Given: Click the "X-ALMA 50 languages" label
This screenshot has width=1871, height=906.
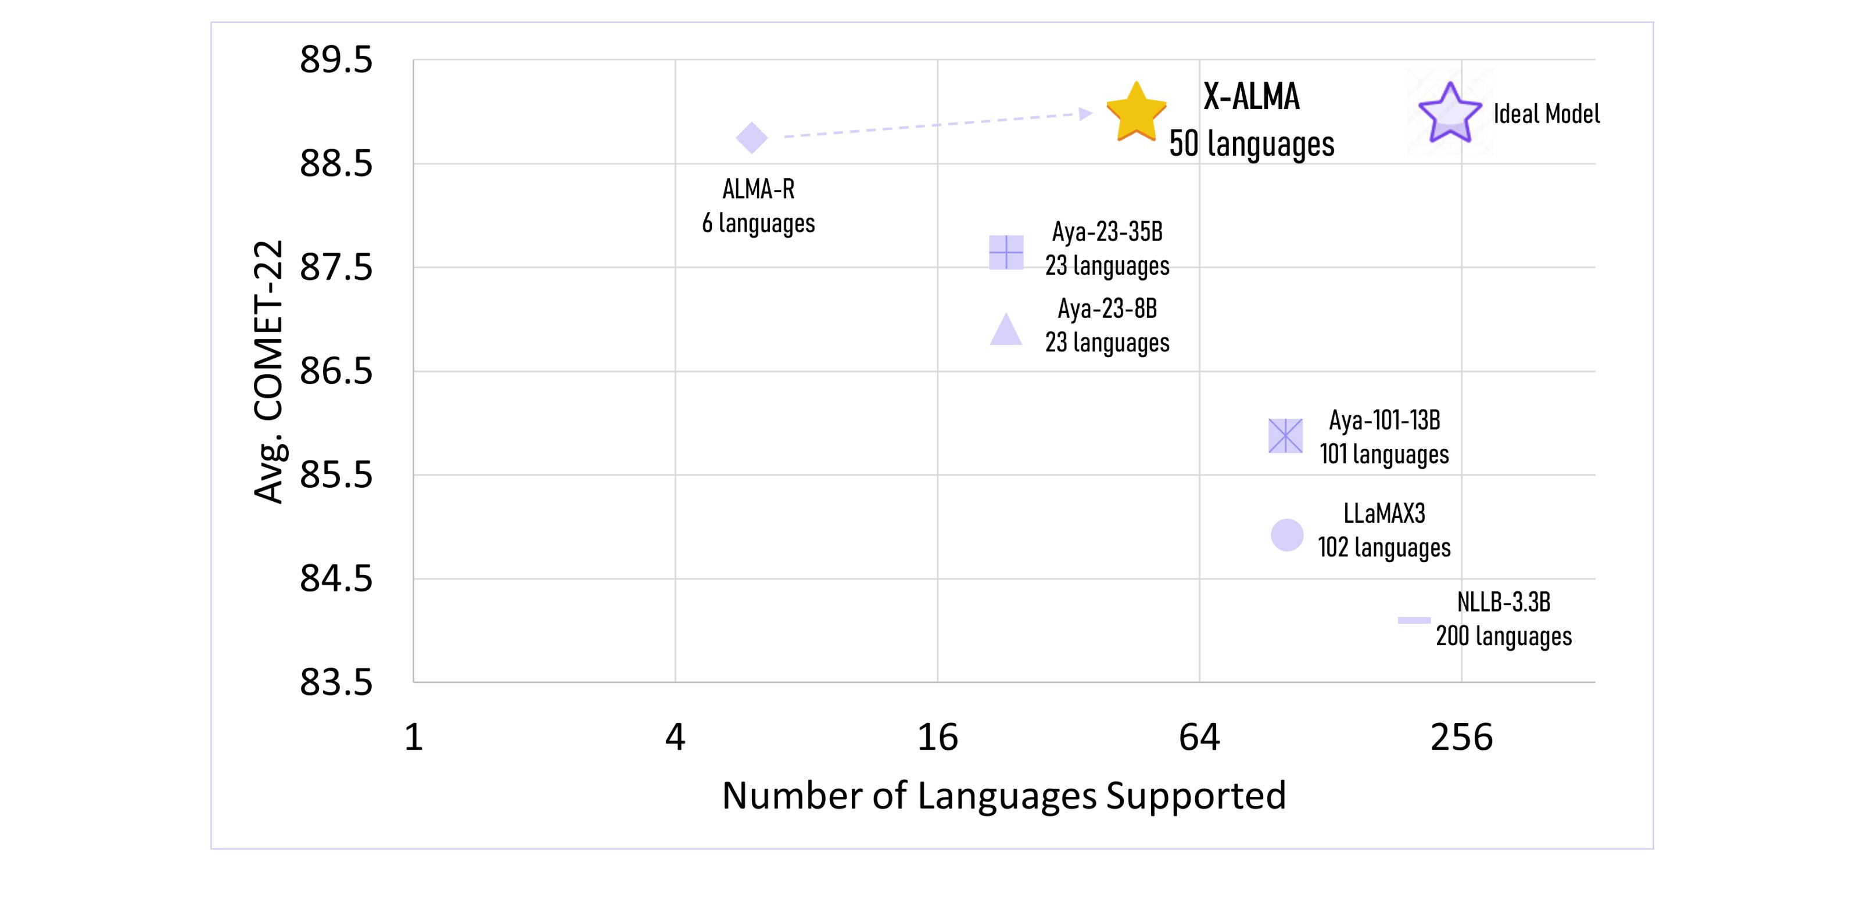Looking at the screenshot, I should coord(1252,120).
